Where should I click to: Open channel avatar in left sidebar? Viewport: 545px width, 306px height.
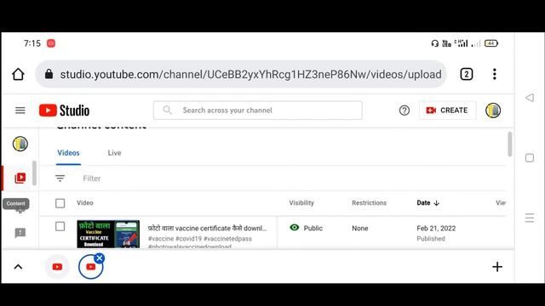20,144
